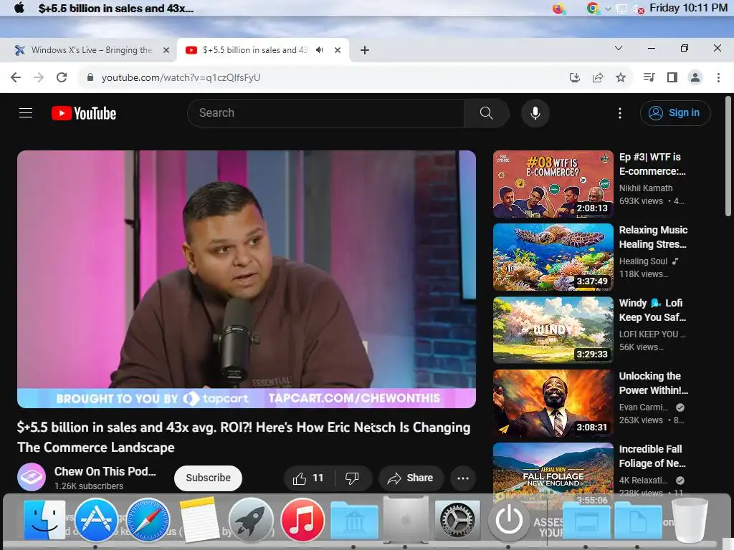This screenshot has height=550, width=734.
Task: Open Apple menu in menu bar
Action: pyautogui.click(x=19, y=8)
